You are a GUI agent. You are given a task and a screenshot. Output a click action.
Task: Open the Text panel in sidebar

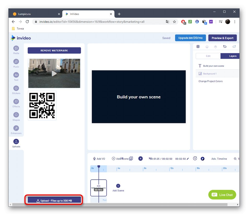pyautogui.click(x=16, y=77)
